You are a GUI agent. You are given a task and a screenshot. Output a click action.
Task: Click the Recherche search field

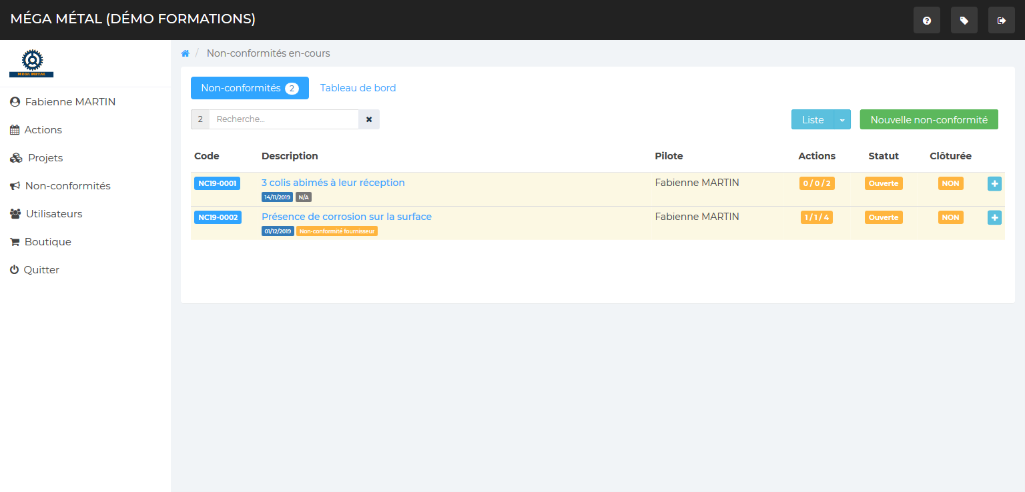[x=284, y=119]
